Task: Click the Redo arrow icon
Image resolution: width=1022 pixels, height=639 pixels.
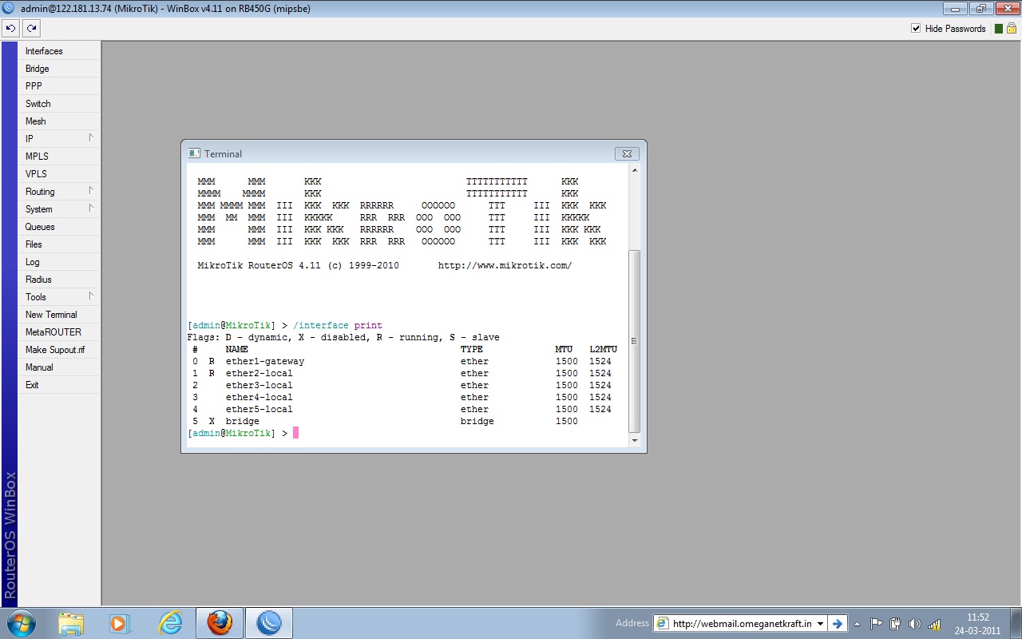Action: (x=31, y=28)
